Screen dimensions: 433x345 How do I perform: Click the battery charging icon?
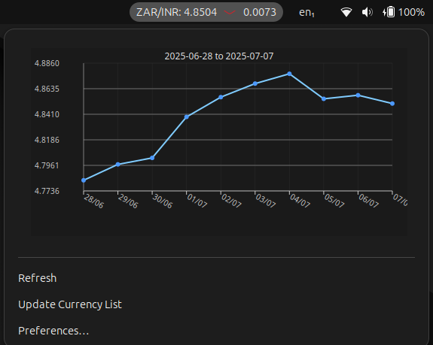tap(389, 12)
